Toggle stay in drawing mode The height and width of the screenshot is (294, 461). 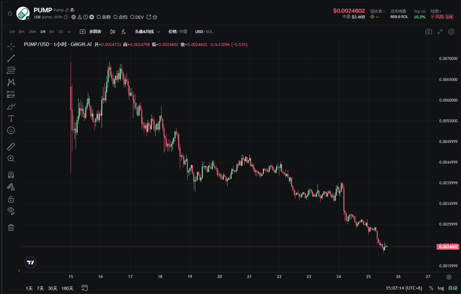pyautogui.click(x=11, y=187)
